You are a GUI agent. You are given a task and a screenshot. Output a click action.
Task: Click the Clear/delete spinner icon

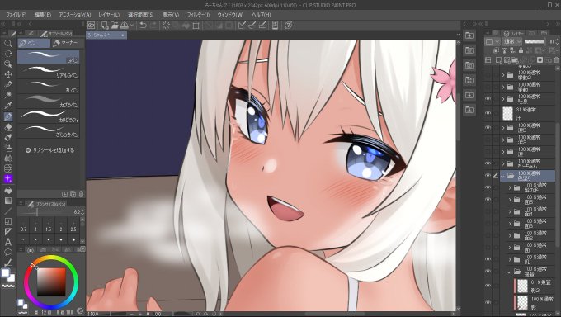coord(167,25)
